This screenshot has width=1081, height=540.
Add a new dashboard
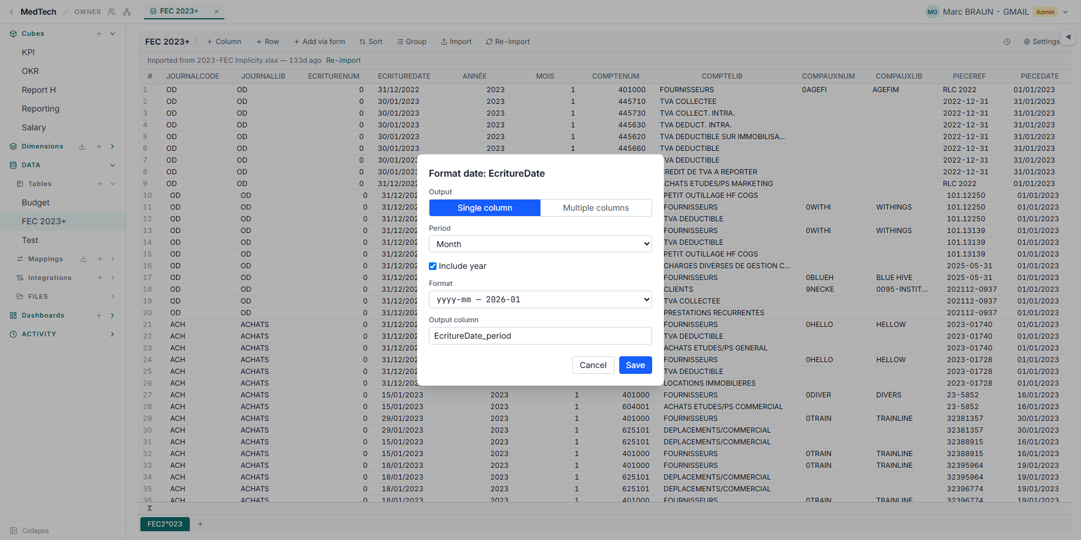tap(99, 315)
